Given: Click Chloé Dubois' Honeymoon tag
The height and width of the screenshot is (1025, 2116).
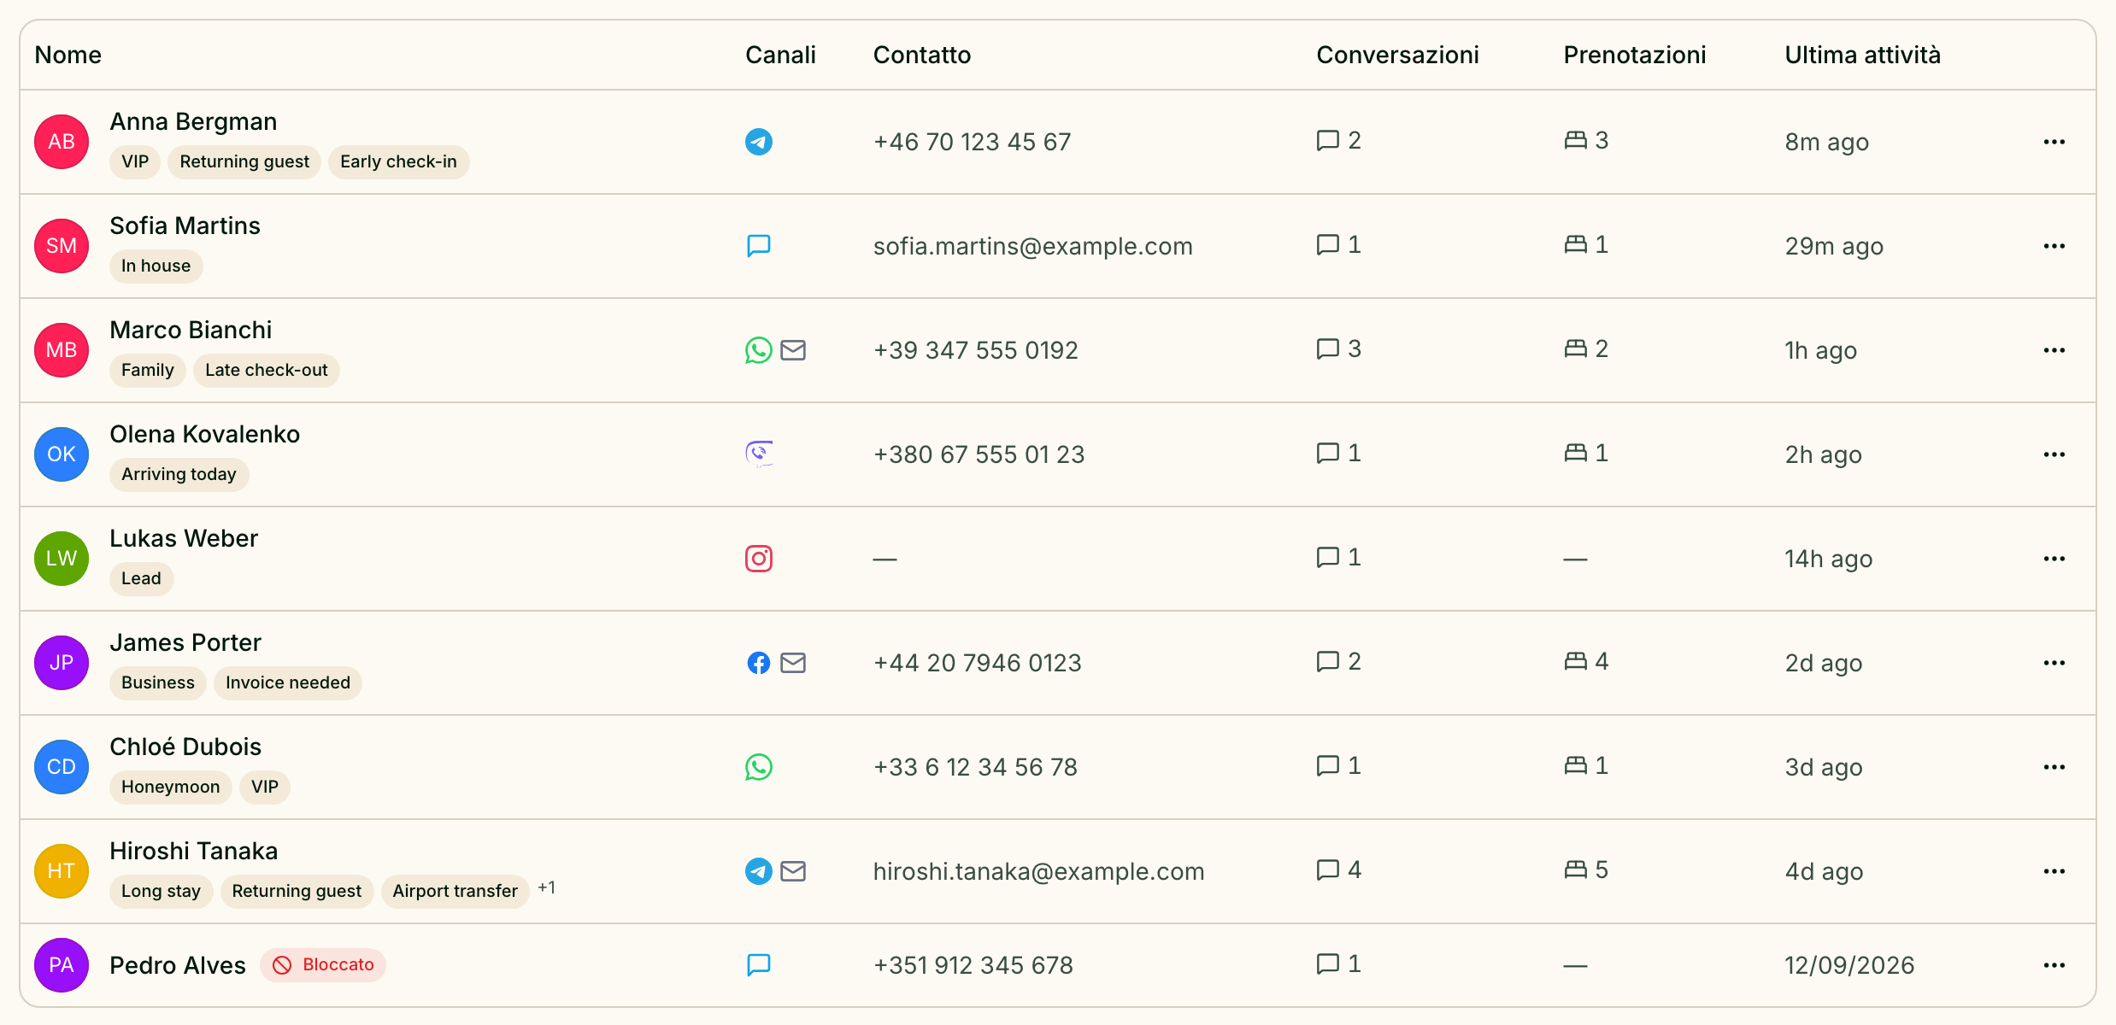Looking at the screenshot, I should pos(171,788).
